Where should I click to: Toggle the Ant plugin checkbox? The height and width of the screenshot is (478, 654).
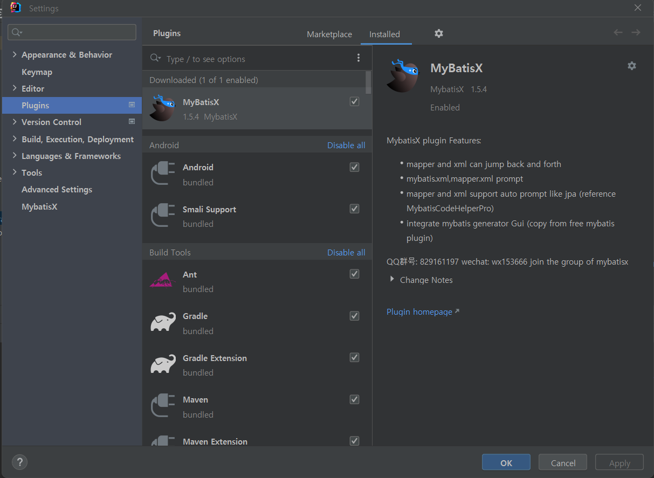(x=354, y=274)
